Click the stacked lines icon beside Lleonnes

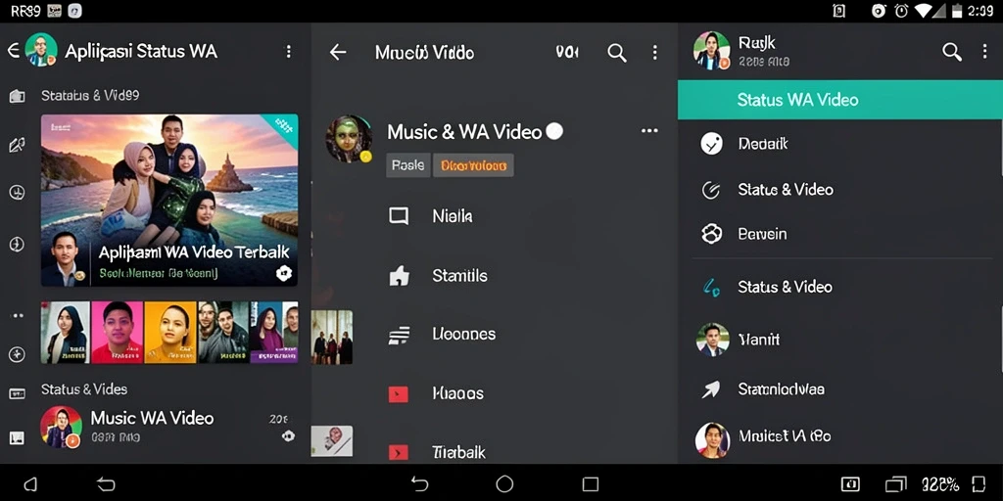399,335
